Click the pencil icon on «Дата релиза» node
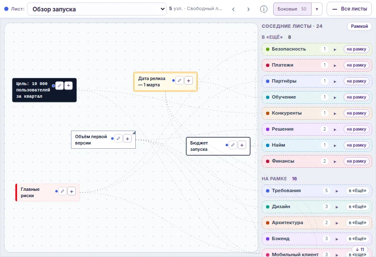 (180, 80)
